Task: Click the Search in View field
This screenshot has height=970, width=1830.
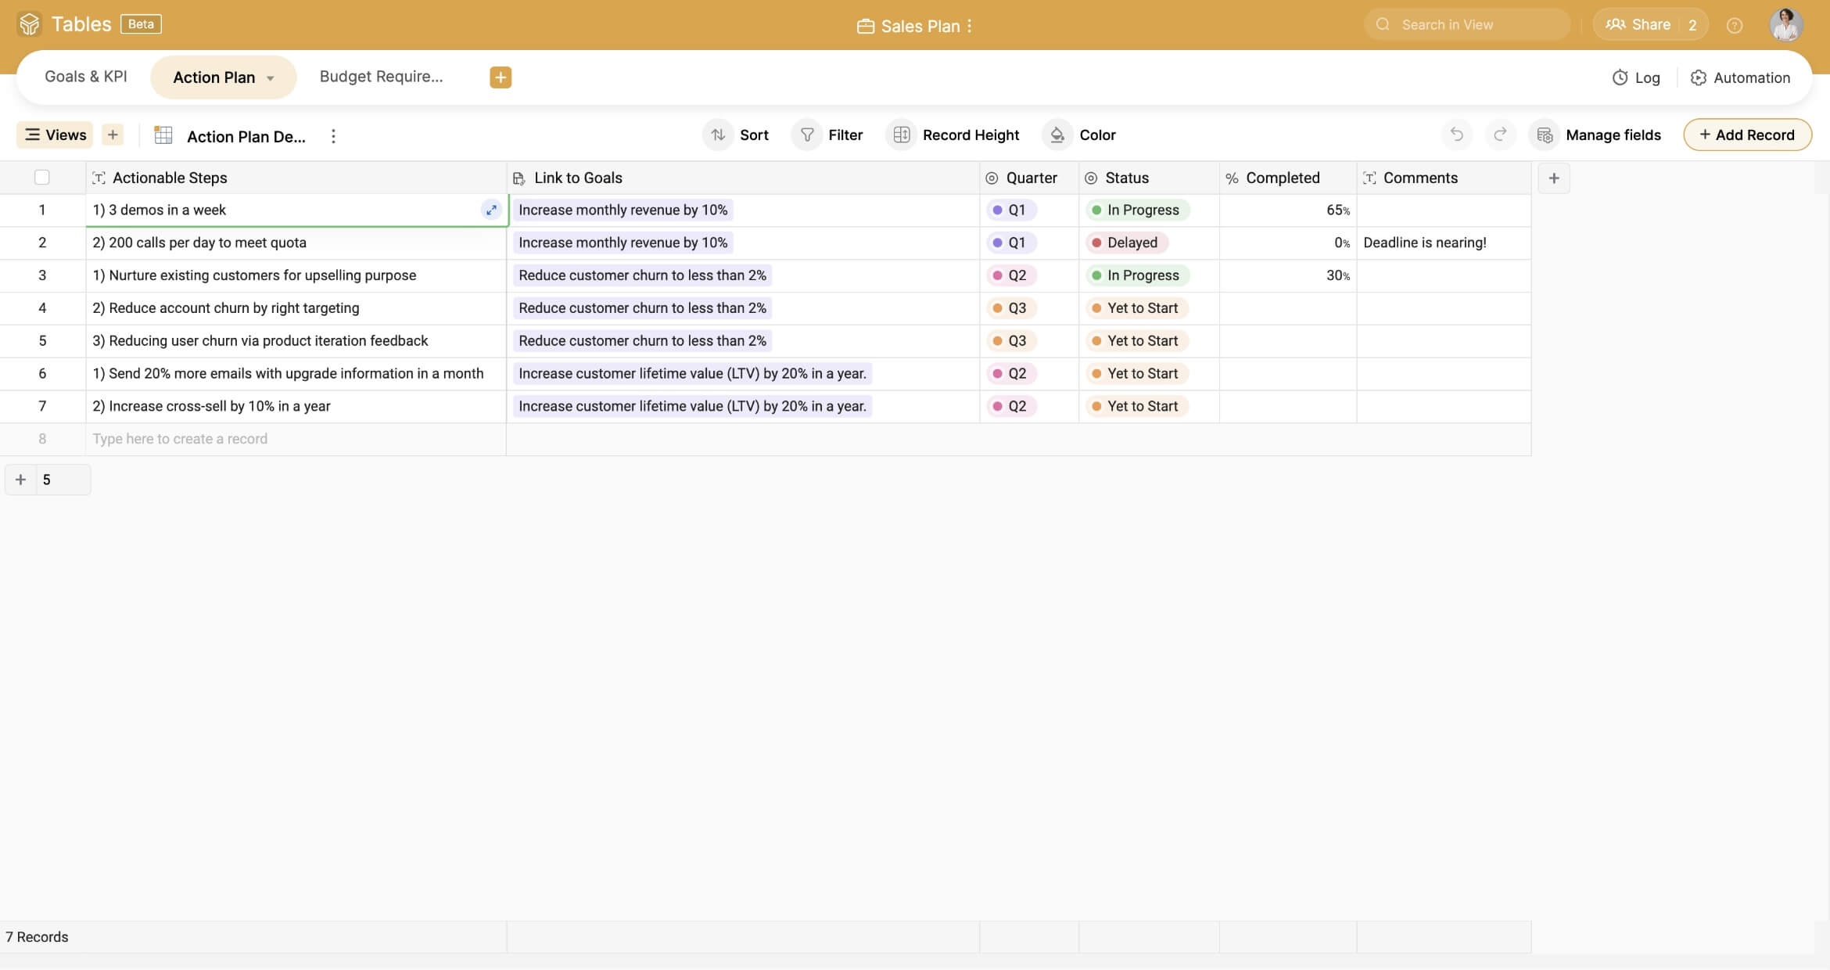Action: point(1466,25)
